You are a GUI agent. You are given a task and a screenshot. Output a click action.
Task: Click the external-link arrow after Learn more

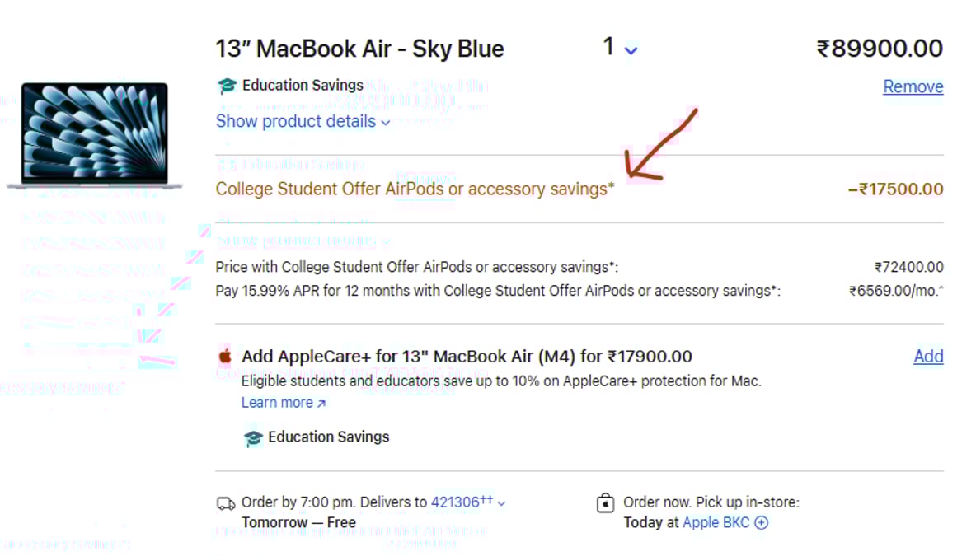(x=319, y=402)
